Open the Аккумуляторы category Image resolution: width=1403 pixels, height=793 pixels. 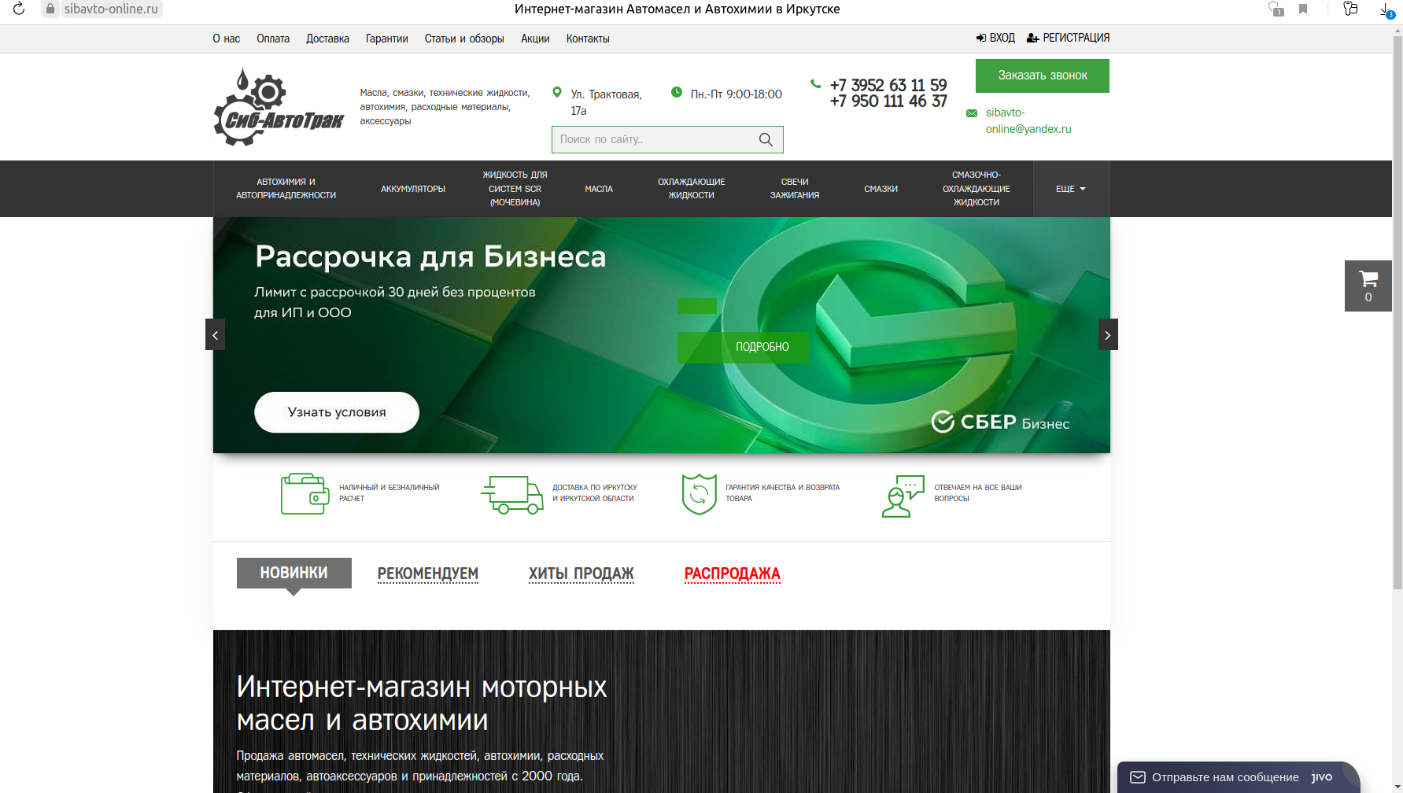(413, 189)
